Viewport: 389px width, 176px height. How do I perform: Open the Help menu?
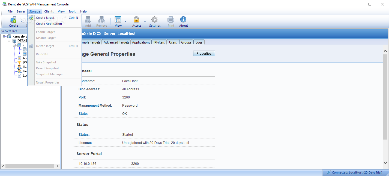83,11
